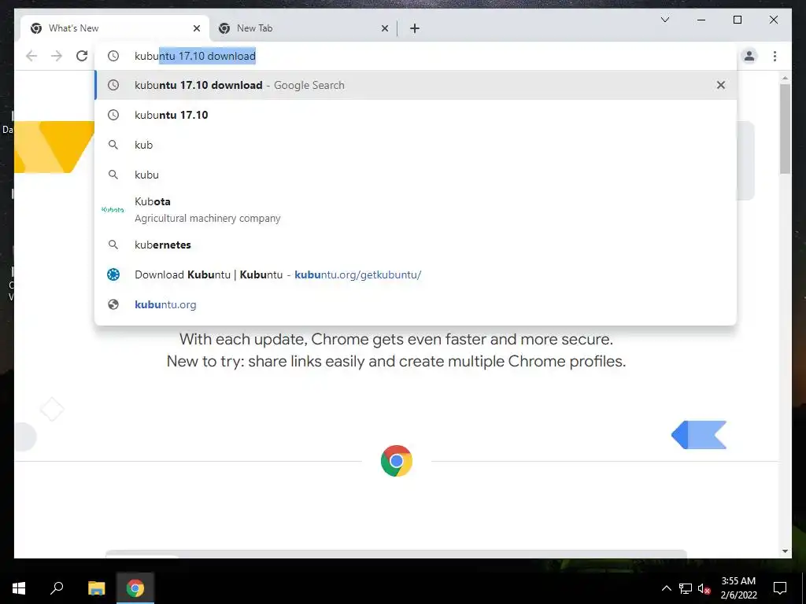Click the page vertical scrollbar thumb
This screenshot has width=806, height=604.
point(785,128)
